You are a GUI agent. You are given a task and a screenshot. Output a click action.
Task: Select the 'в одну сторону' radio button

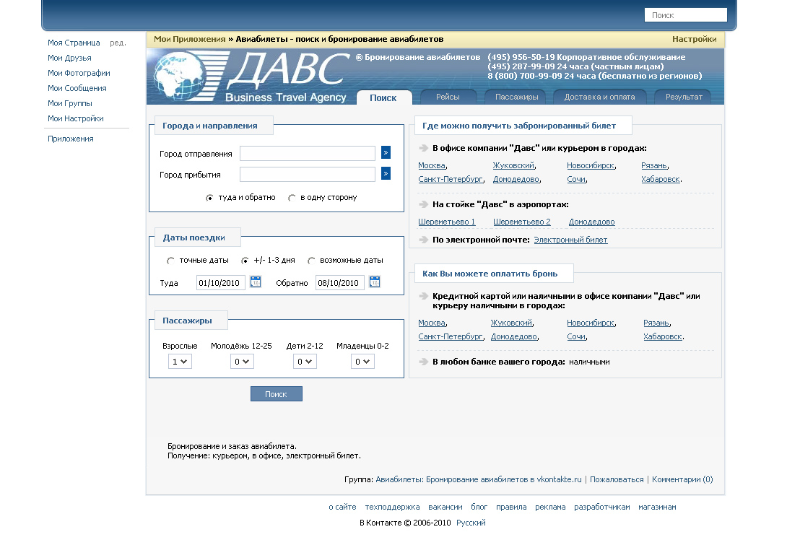(292, 196)
